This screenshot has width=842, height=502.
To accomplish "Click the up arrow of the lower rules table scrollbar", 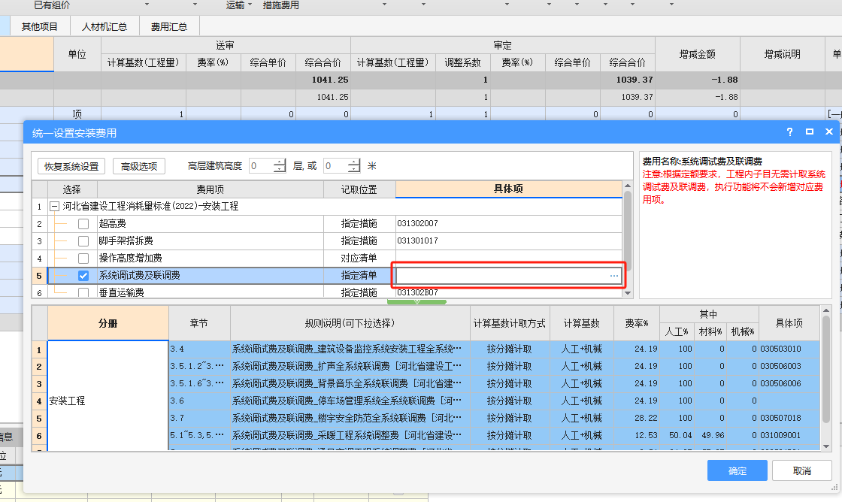I will point(826,310).
